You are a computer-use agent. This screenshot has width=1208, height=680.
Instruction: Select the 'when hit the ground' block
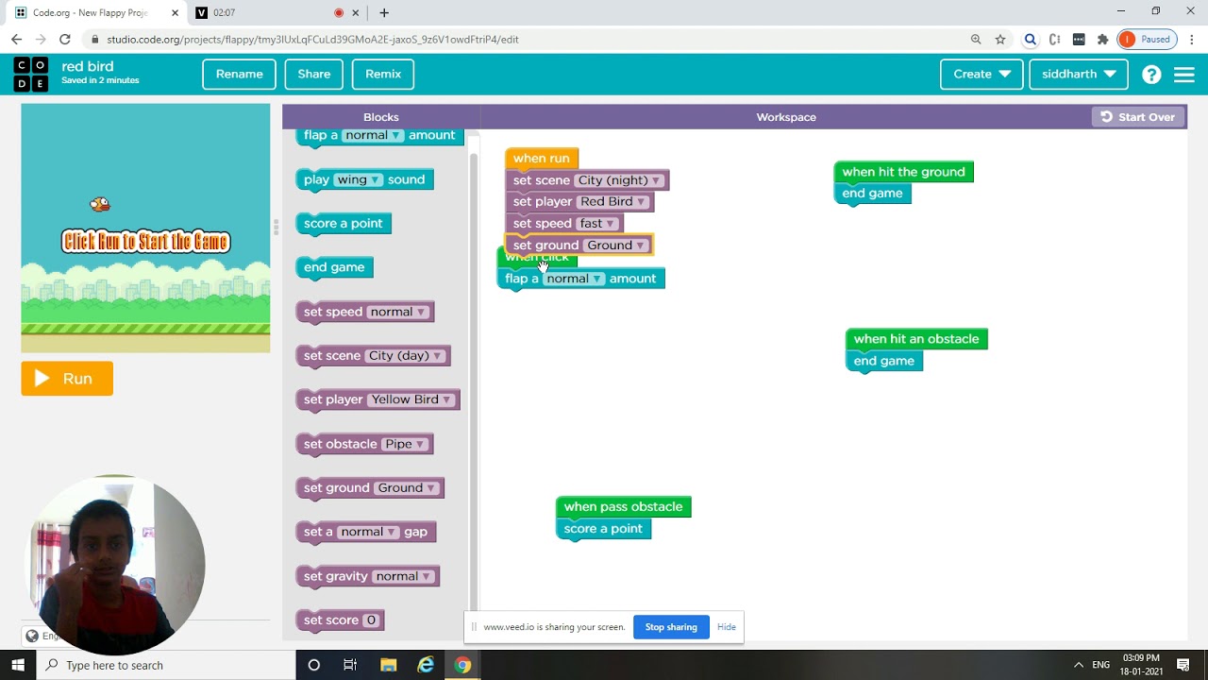[903, 172]
